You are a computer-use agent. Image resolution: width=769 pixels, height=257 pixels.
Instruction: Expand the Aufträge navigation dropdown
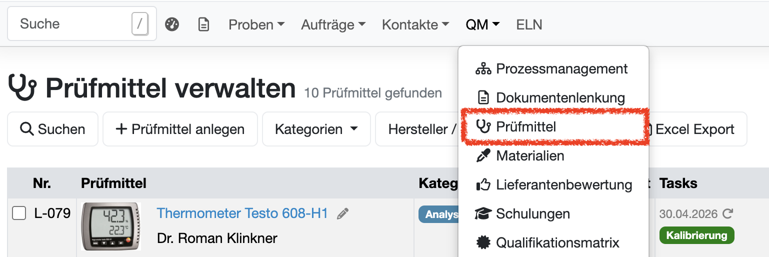(x=333, y=24)
